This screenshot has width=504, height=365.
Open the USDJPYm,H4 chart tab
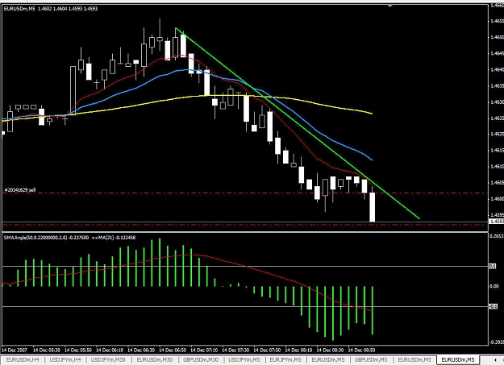(65, 360)
